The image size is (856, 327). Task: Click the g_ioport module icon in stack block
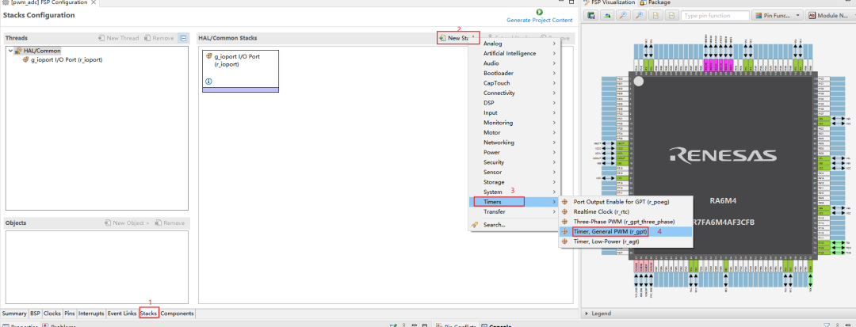pos(209,57)
